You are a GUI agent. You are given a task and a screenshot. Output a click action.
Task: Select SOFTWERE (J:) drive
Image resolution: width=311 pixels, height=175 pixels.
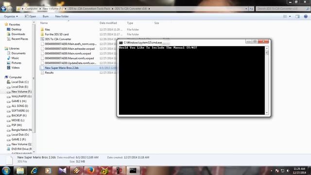[20, 111]
